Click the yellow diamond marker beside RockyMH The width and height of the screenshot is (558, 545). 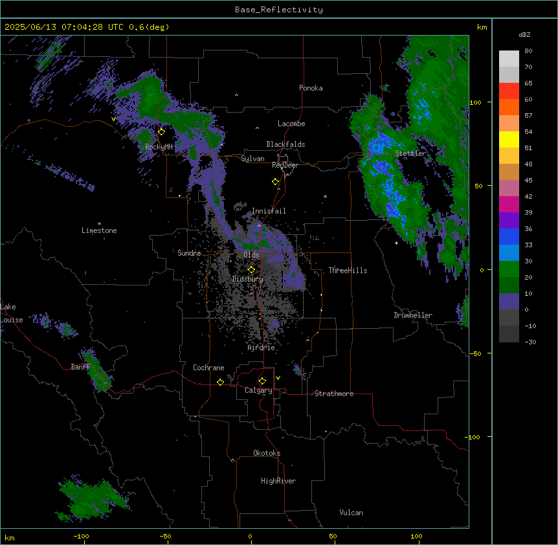162,132
